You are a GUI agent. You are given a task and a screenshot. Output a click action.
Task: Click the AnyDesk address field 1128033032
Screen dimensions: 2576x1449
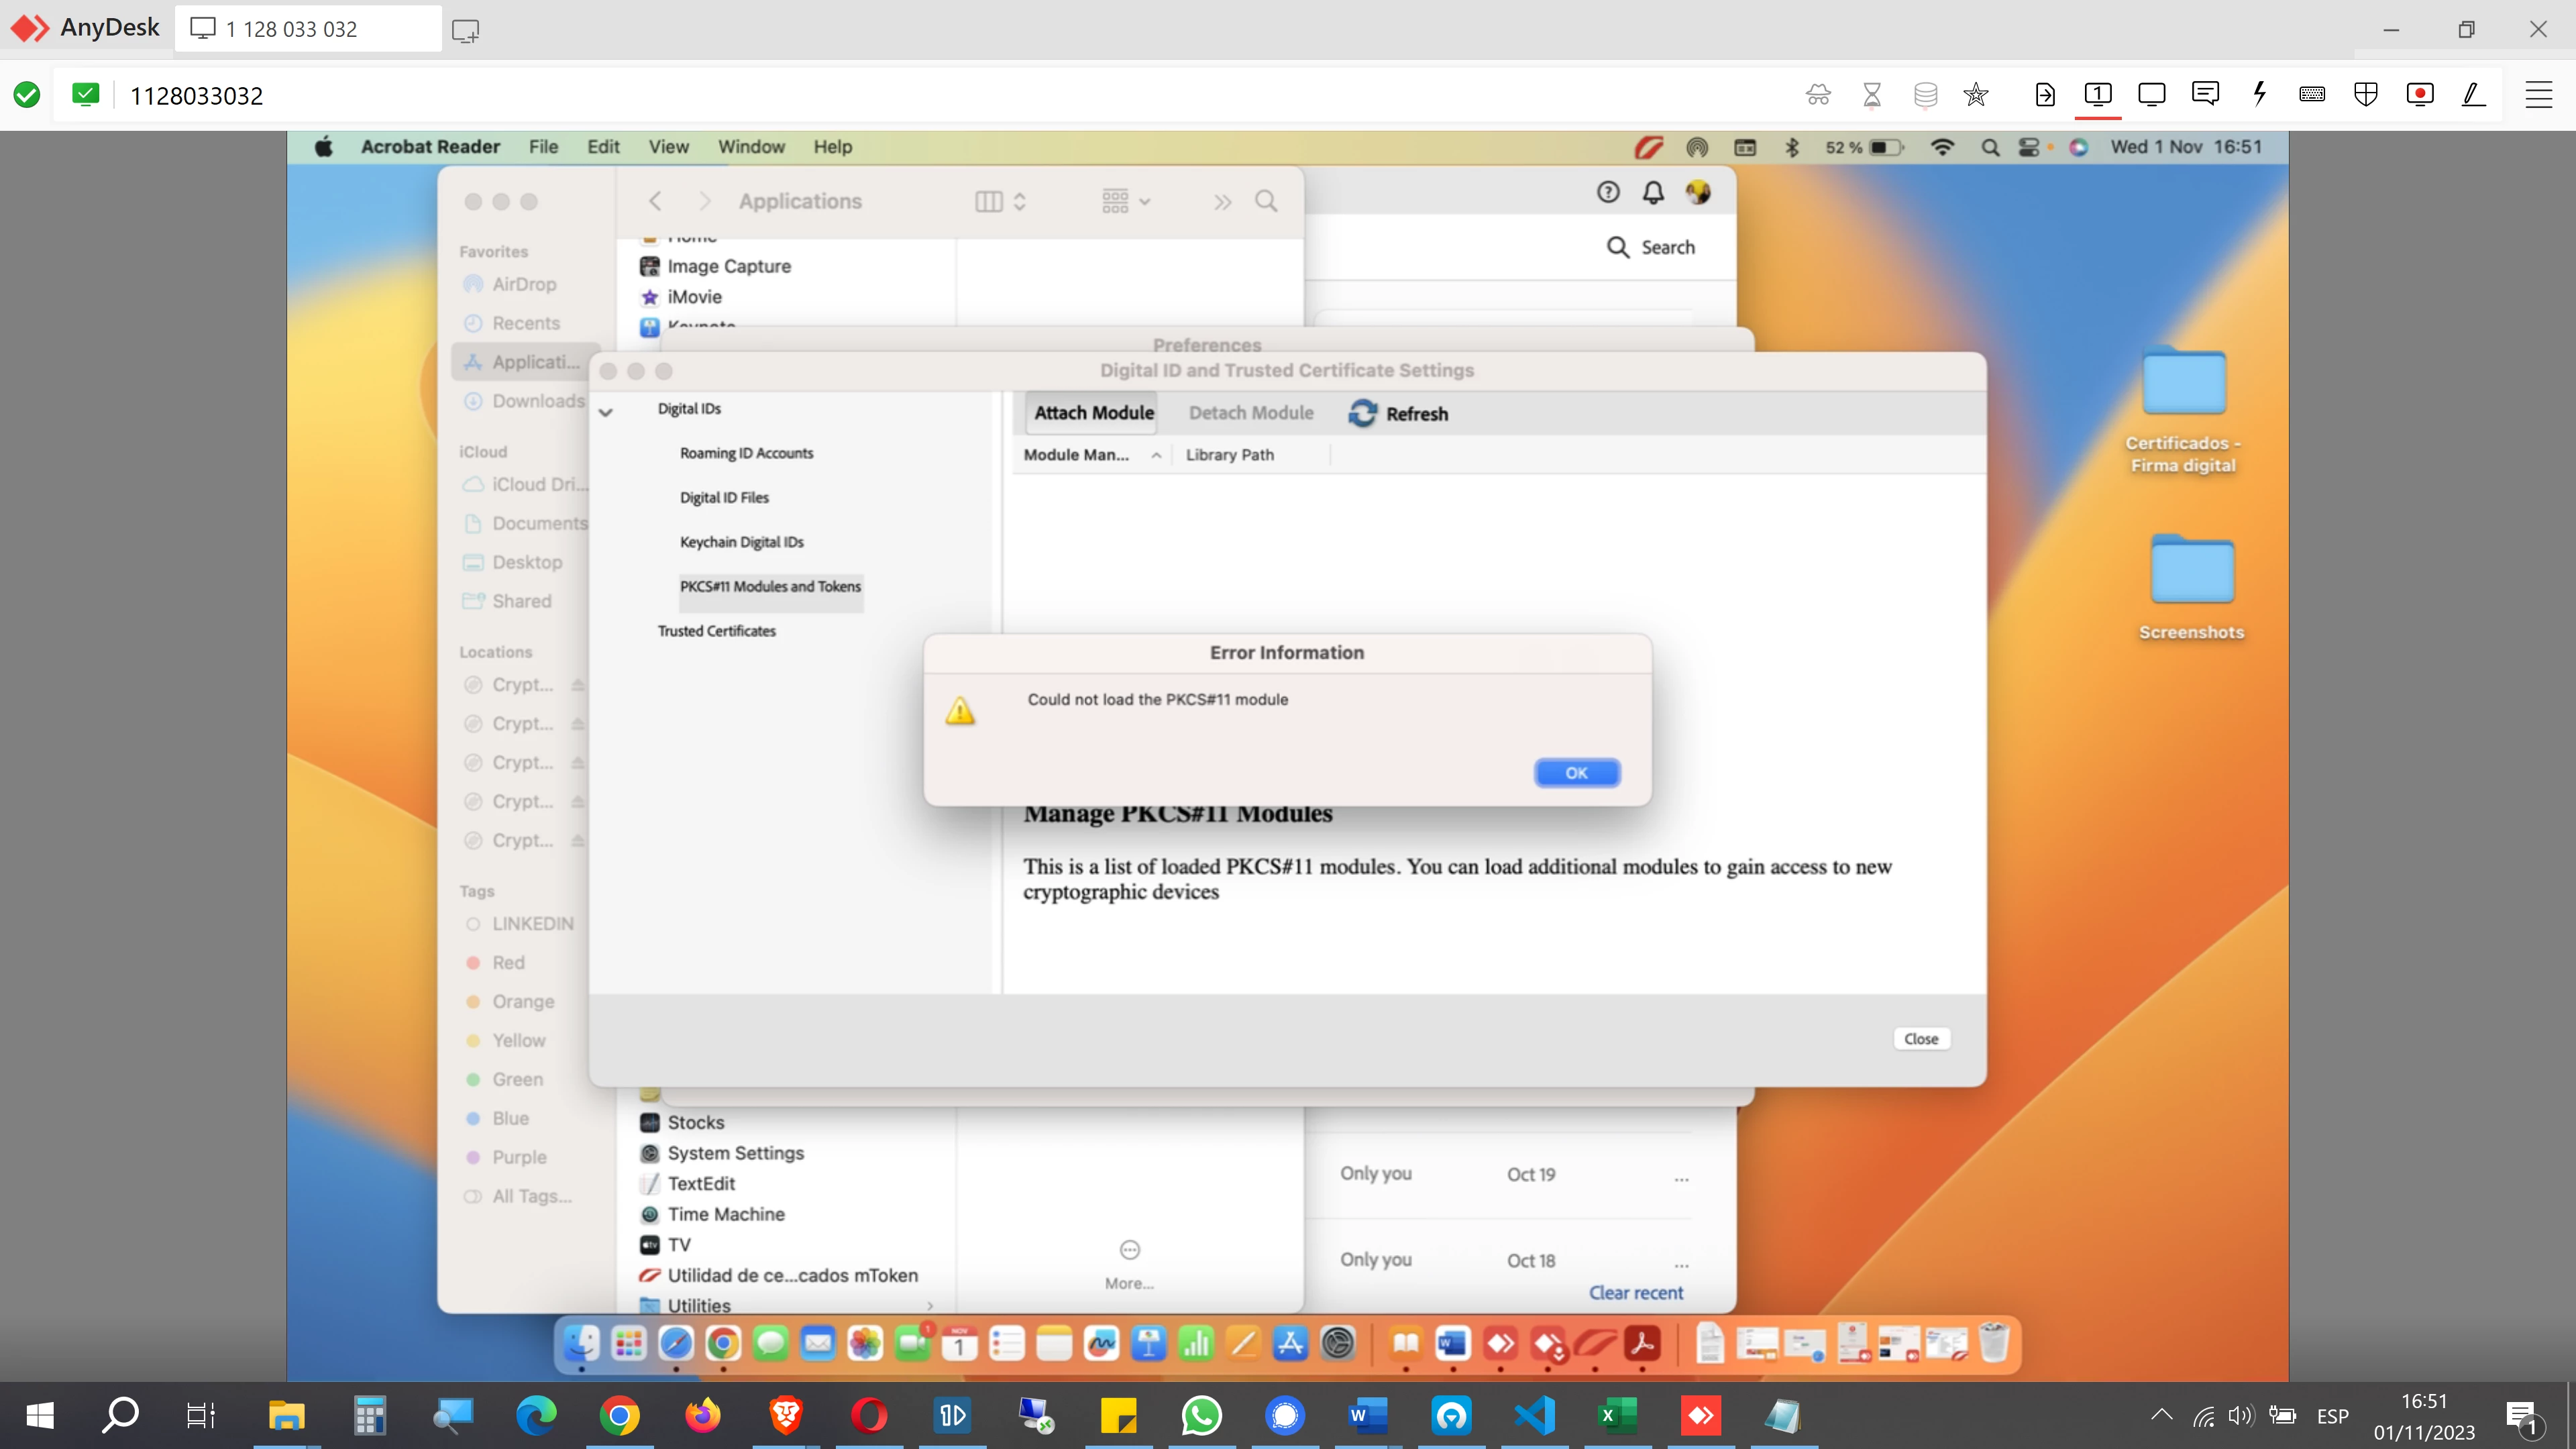[x=197, y=96]
